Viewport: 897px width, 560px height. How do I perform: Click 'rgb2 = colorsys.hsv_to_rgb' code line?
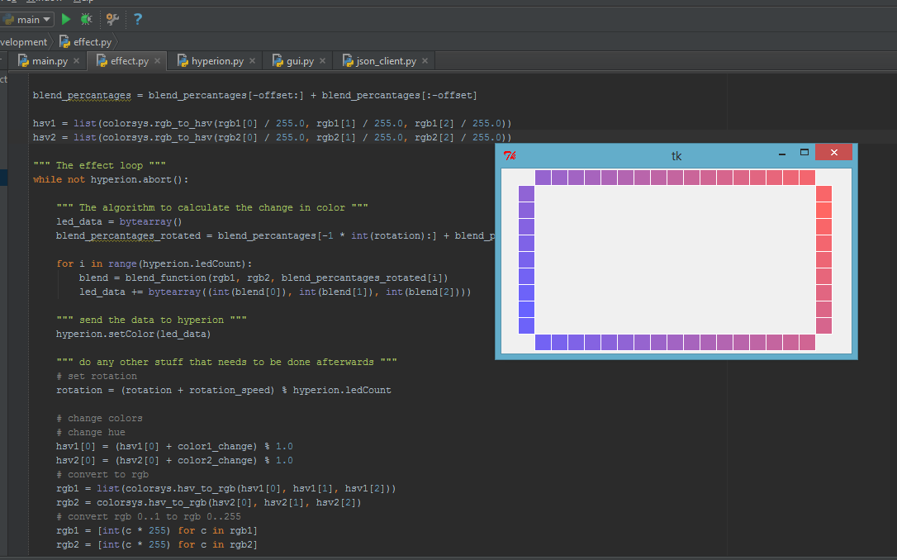[x=209, y=503]
